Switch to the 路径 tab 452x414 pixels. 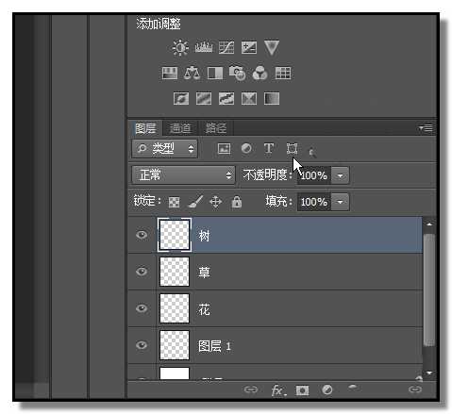click(x=216, y=128)
